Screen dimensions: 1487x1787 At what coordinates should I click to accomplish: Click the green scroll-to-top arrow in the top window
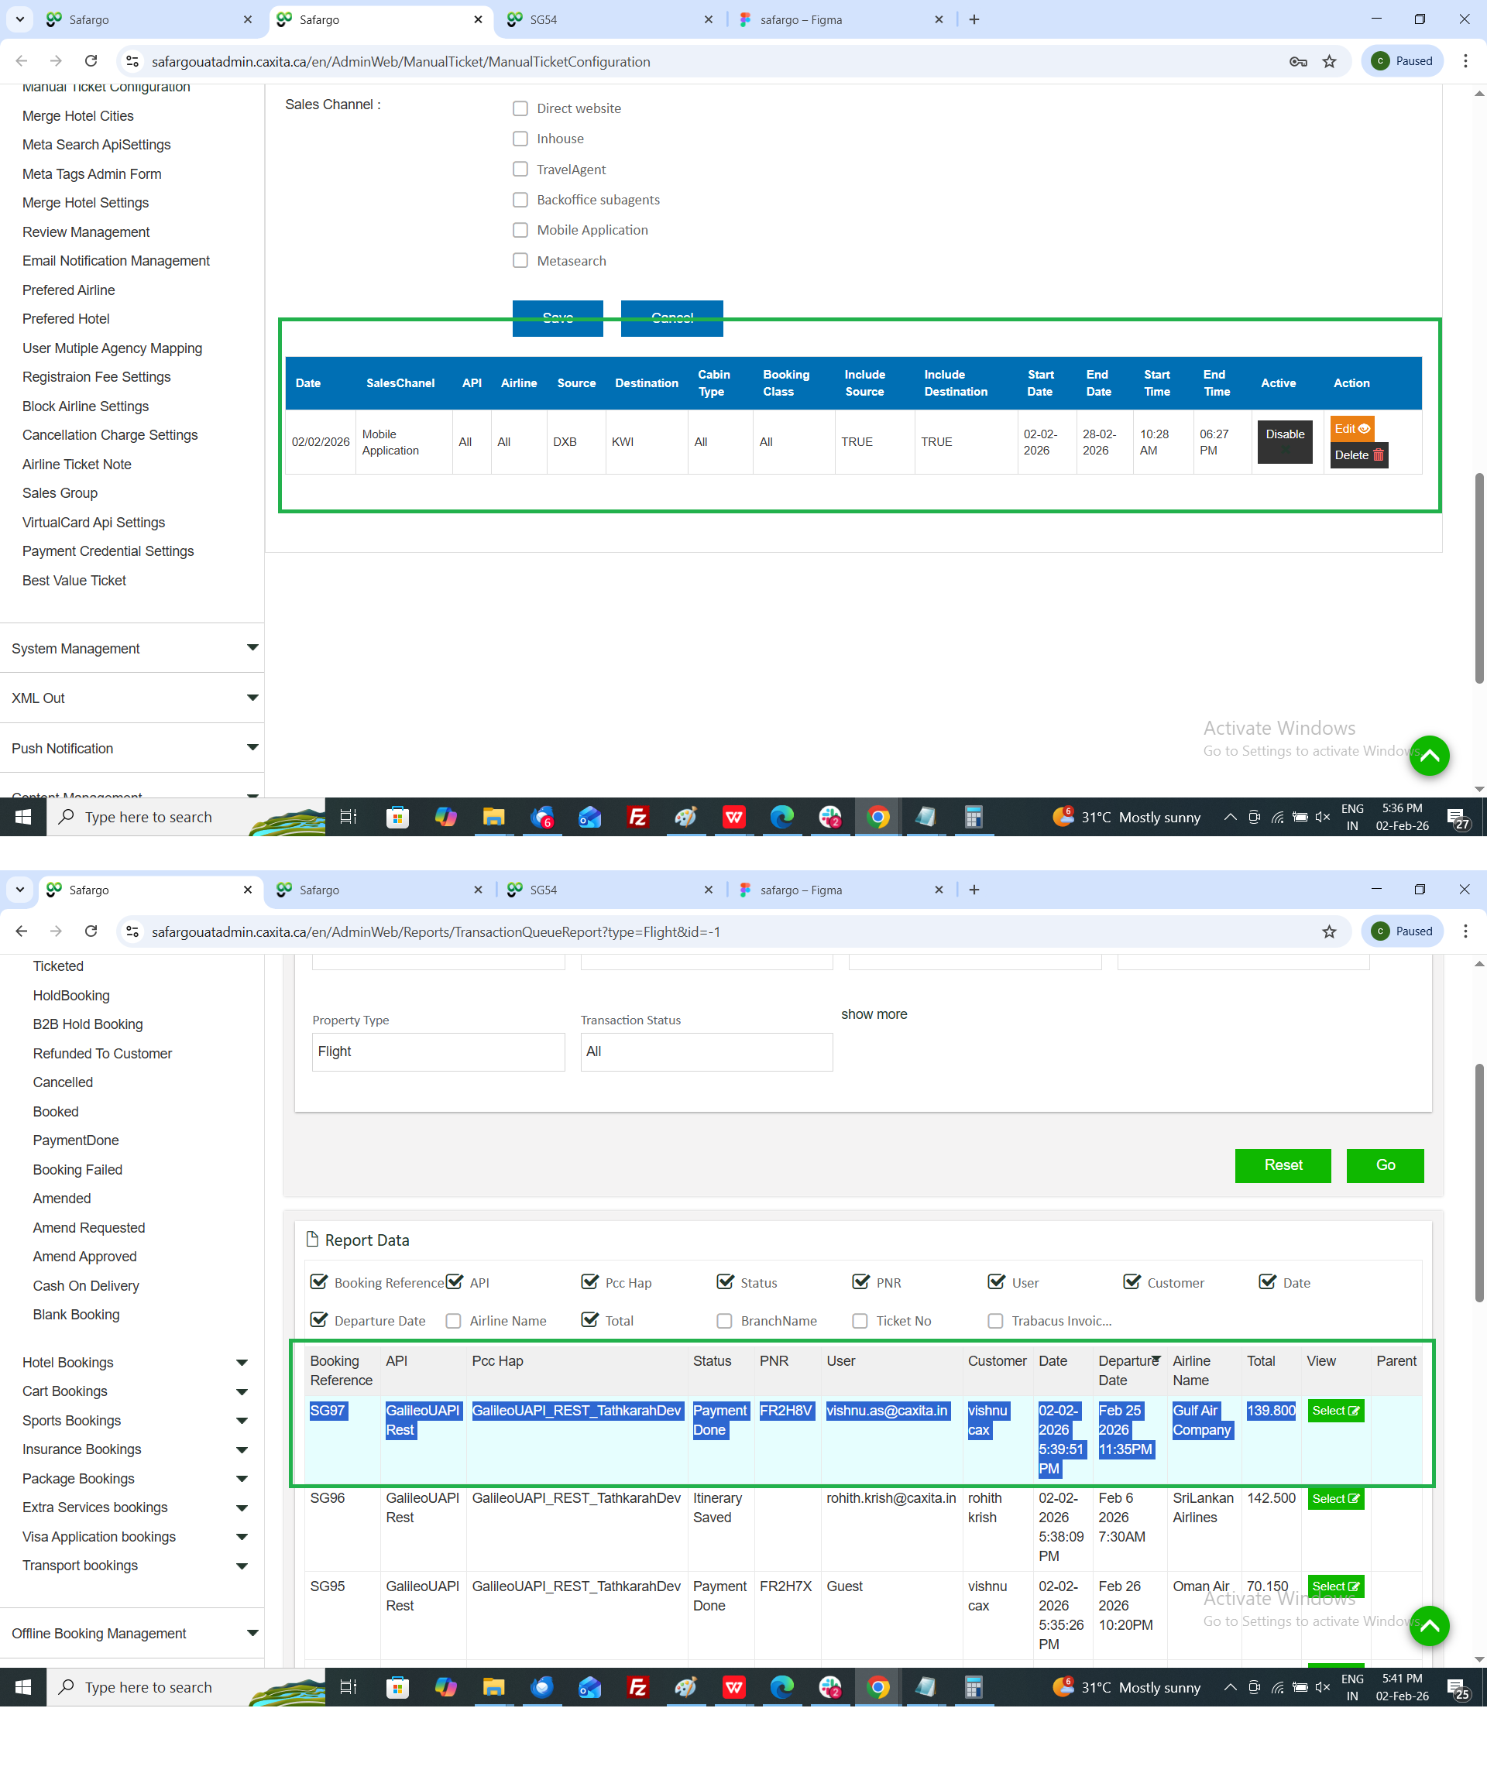tap(1428, 756)
